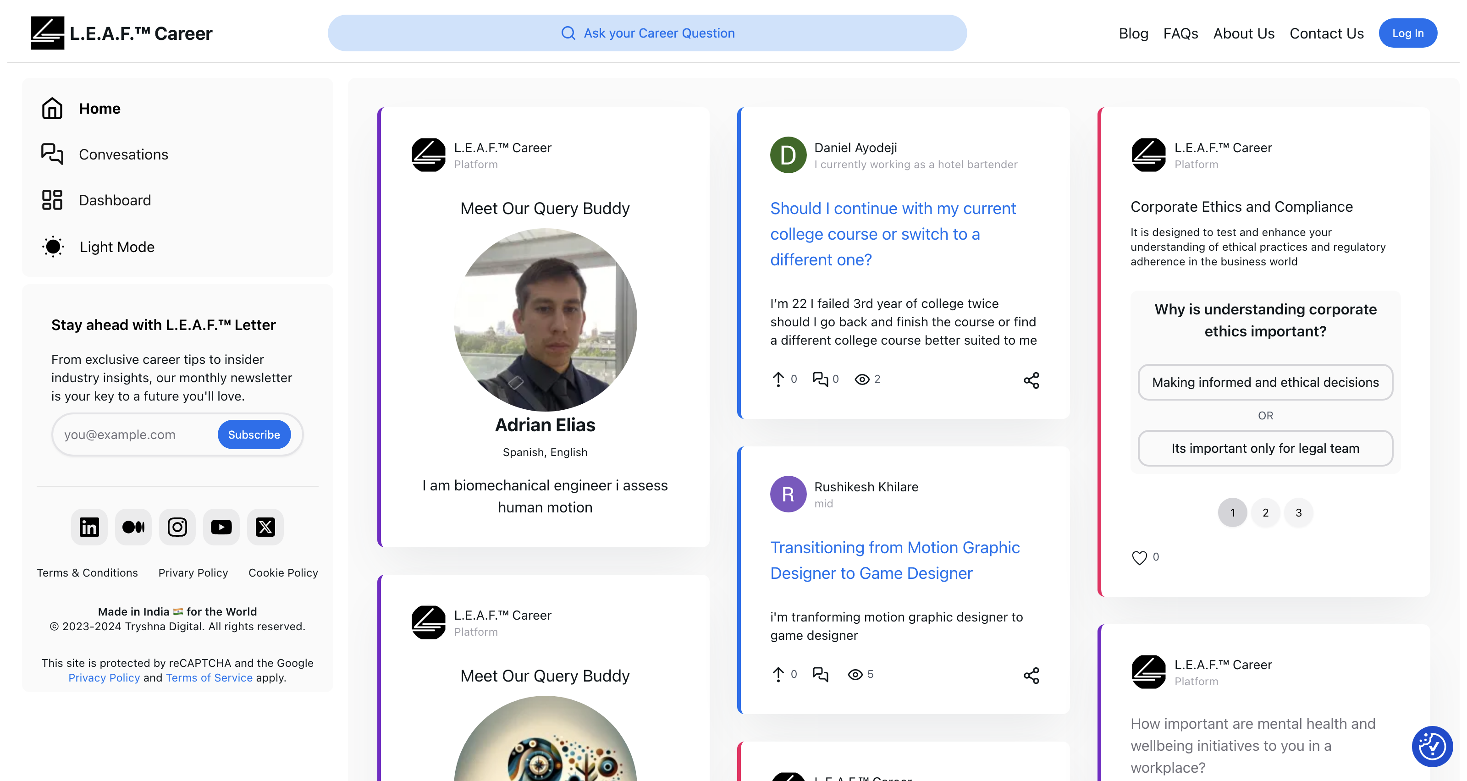
Task: Open the Contact Us page
Action: pos(1326,33)
